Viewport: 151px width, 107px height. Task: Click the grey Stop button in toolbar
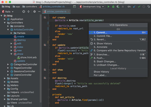[x=123, y=7]
